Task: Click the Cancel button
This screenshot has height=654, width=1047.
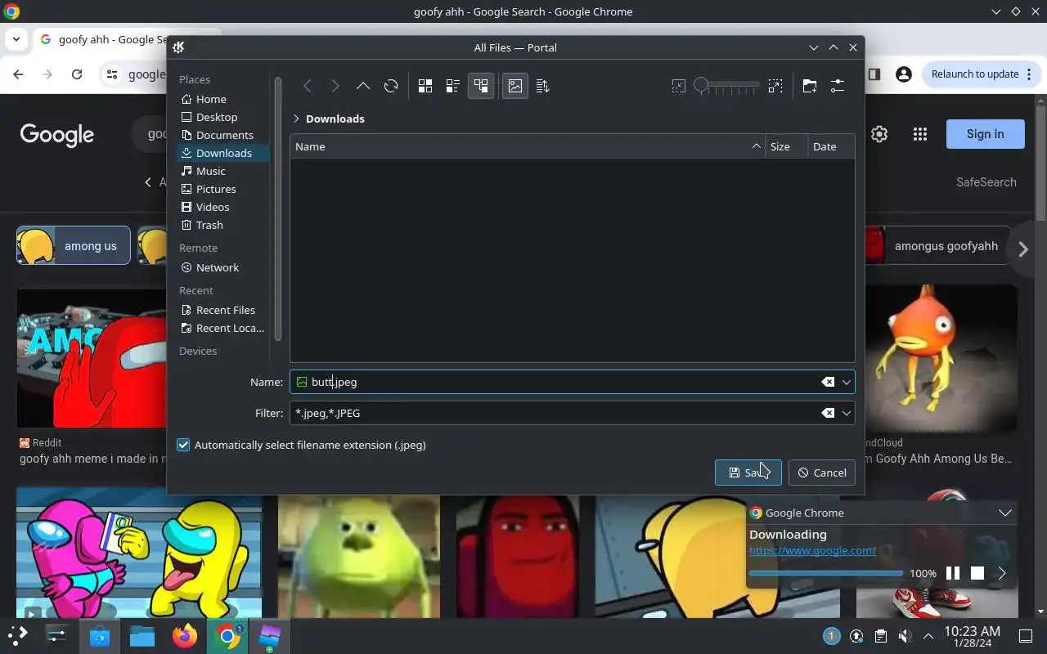Action: (x=821, y=473)
